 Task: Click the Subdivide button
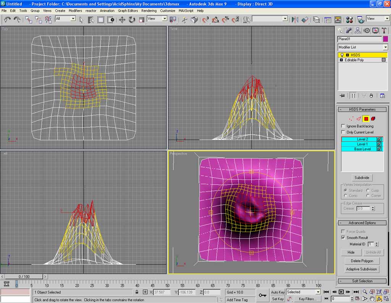[x=362, y=178]
